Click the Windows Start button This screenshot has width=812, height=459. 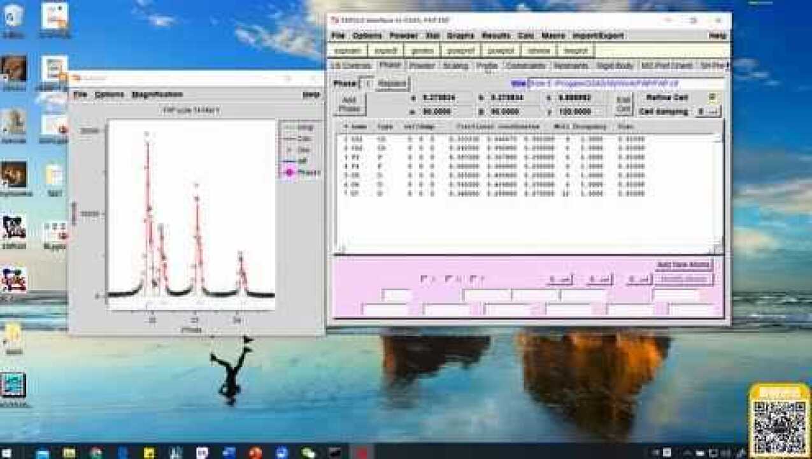click(x=8, y=453)
